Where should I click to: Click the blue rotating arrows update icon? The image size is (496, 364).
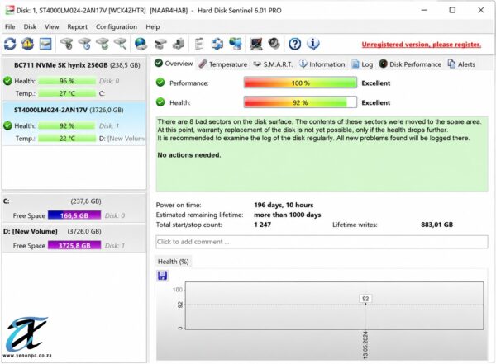point(217,44)
